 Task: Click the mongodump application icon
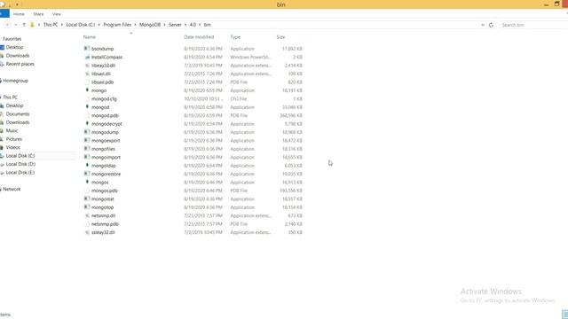point(87,132)
